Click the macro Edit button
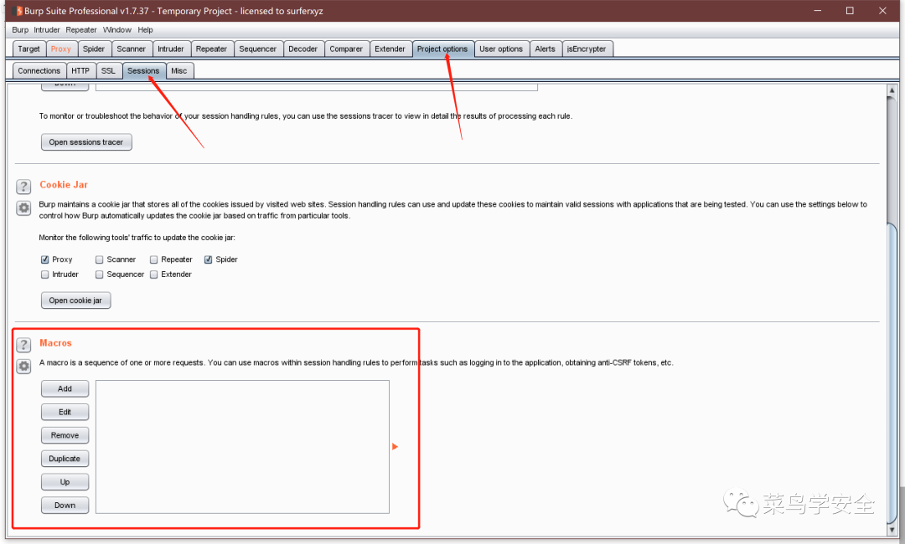The height and width of the screenshot is (544, 905). tap(65, 412)
